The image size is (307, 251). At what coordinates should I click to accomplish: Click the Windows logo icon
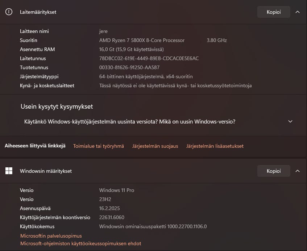pyautogui.click(x=9, y=171)
